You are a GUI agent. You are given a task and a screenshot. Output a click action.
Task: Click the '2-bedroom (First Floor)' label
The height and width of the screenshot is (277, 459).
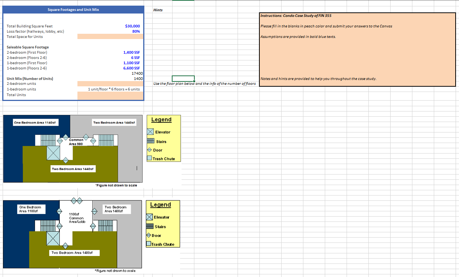tap(27, 52)
